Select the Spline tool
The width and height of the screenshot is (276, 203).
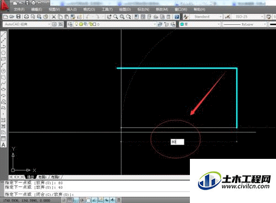click(3, 83)
